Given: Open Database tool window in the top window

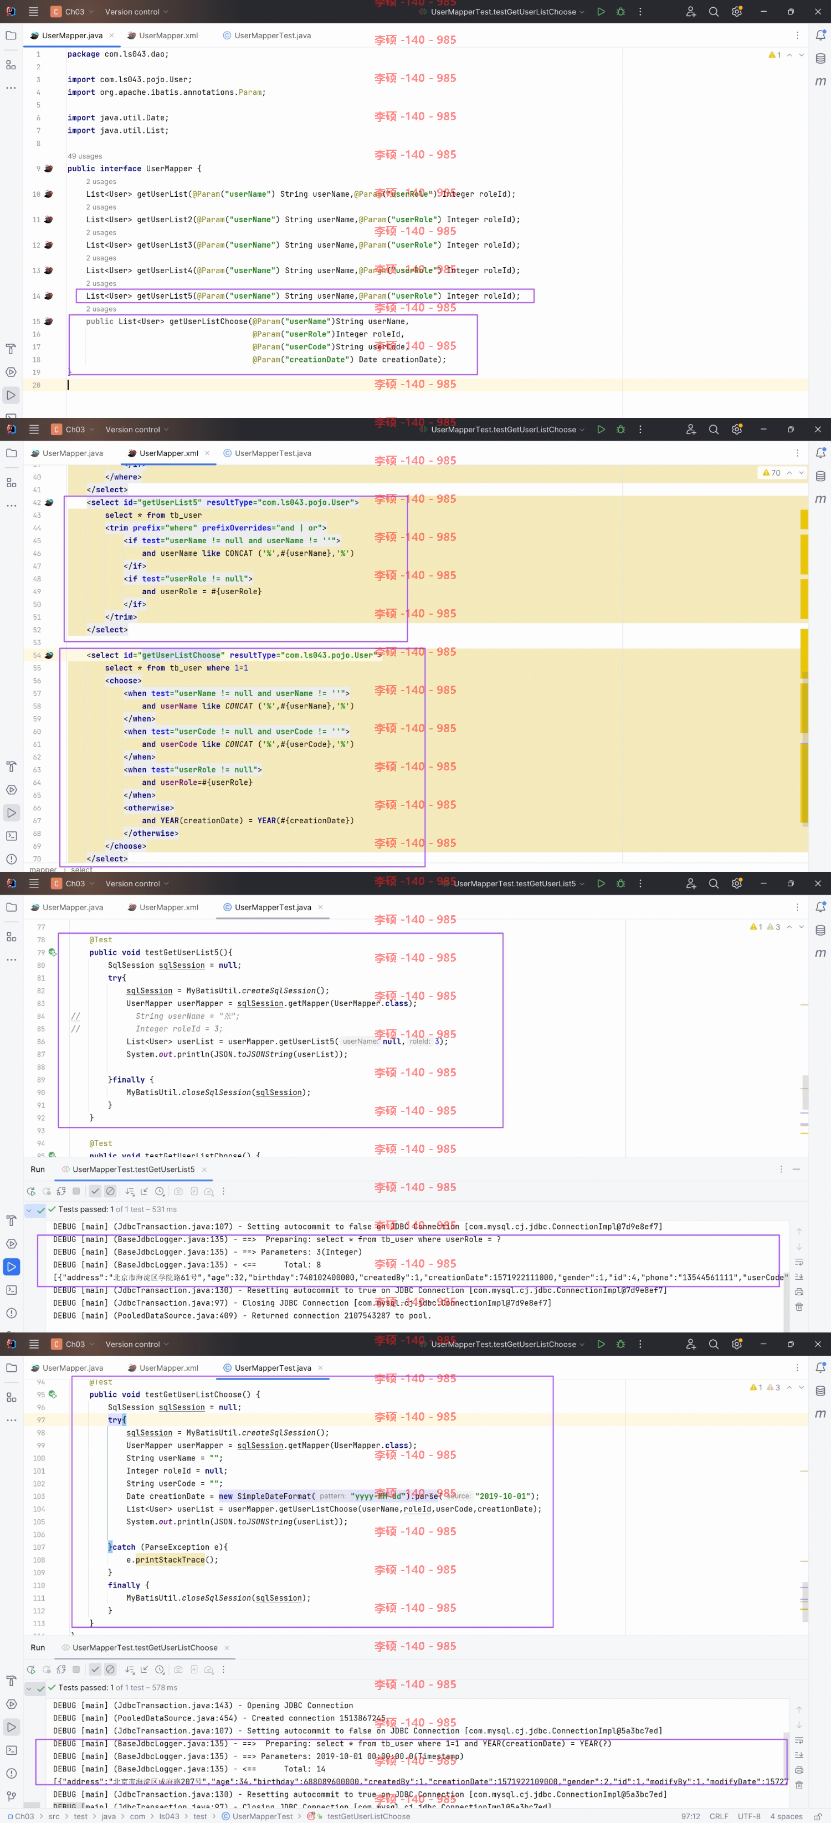Looking at the screenshot, I should [820, 59].
